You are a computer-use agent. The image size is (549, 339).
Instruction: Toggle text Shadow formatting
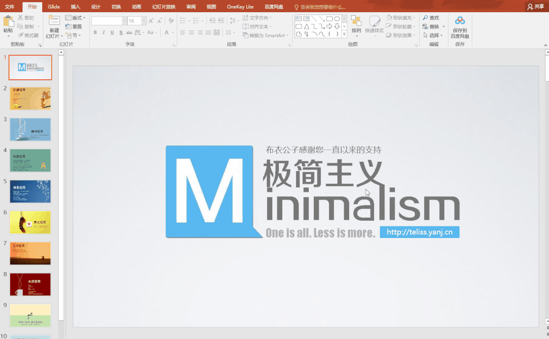121,32
